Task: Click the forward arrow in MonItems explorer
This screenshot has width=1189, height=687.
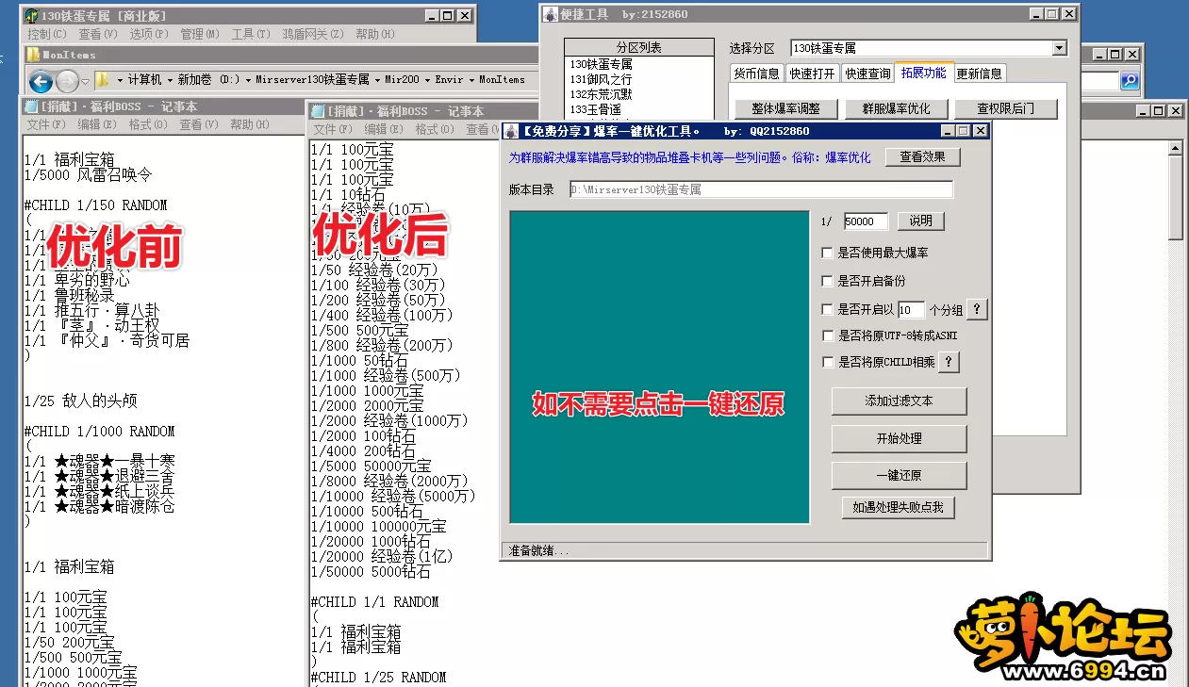Action: coord(67,80)
